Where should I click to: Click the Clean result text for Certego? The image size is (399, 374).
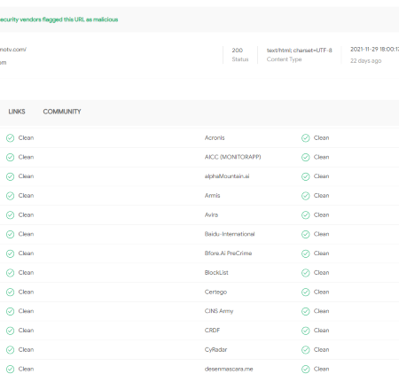click(x=321, y=292)
